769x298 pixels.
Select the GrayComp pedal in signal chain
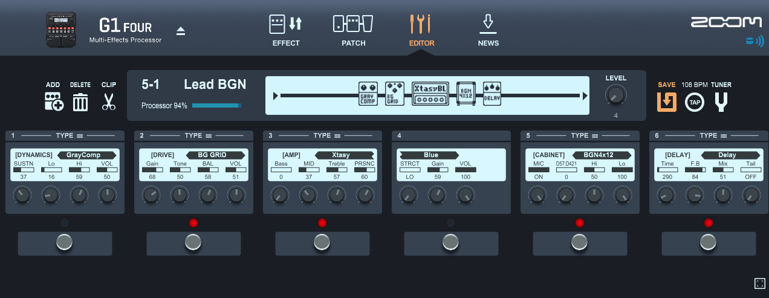368,94
